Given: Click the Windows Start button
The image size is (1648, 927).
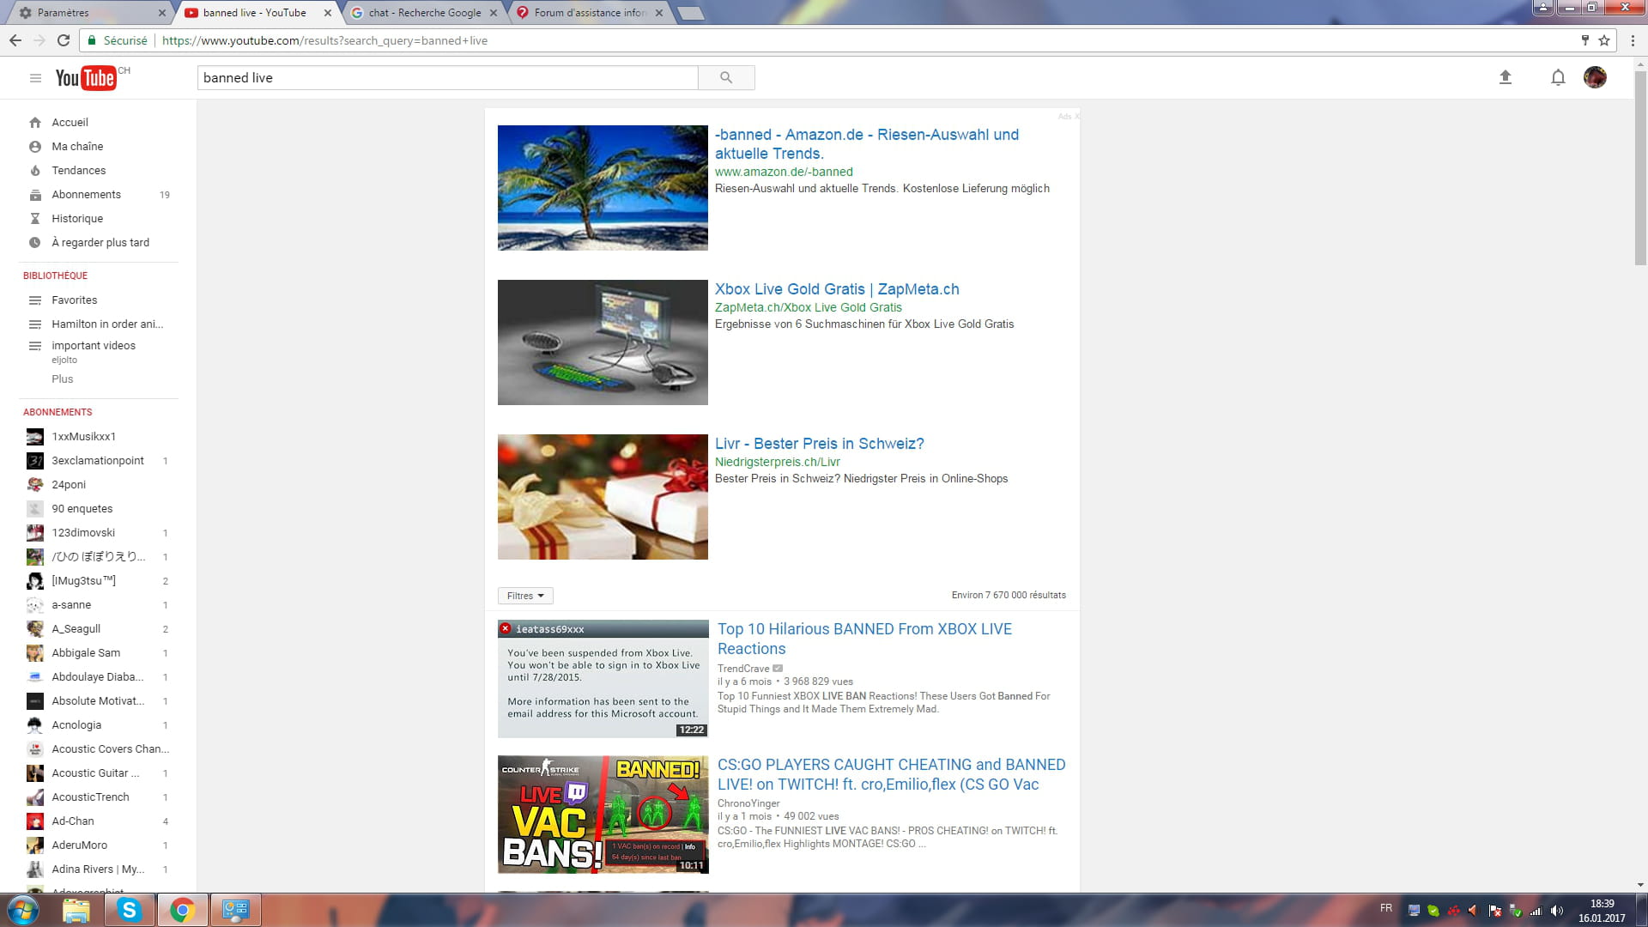Looking at the screenshot, I should tap(23, 910).
